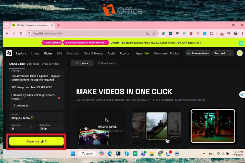Open Apps in the navigation

coord(139,53)
